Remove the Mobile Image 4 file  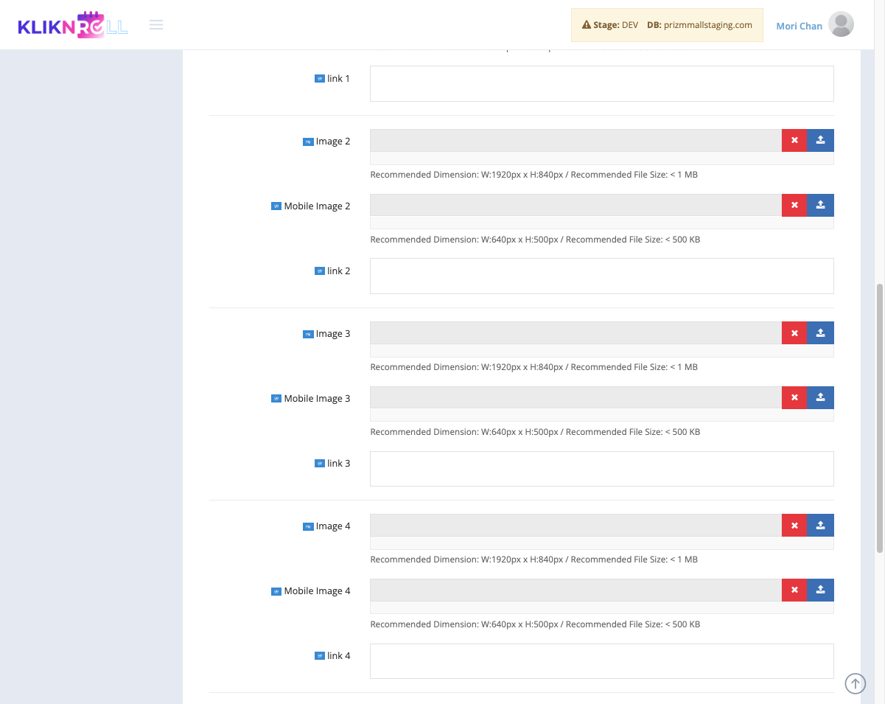click(794, 590)
